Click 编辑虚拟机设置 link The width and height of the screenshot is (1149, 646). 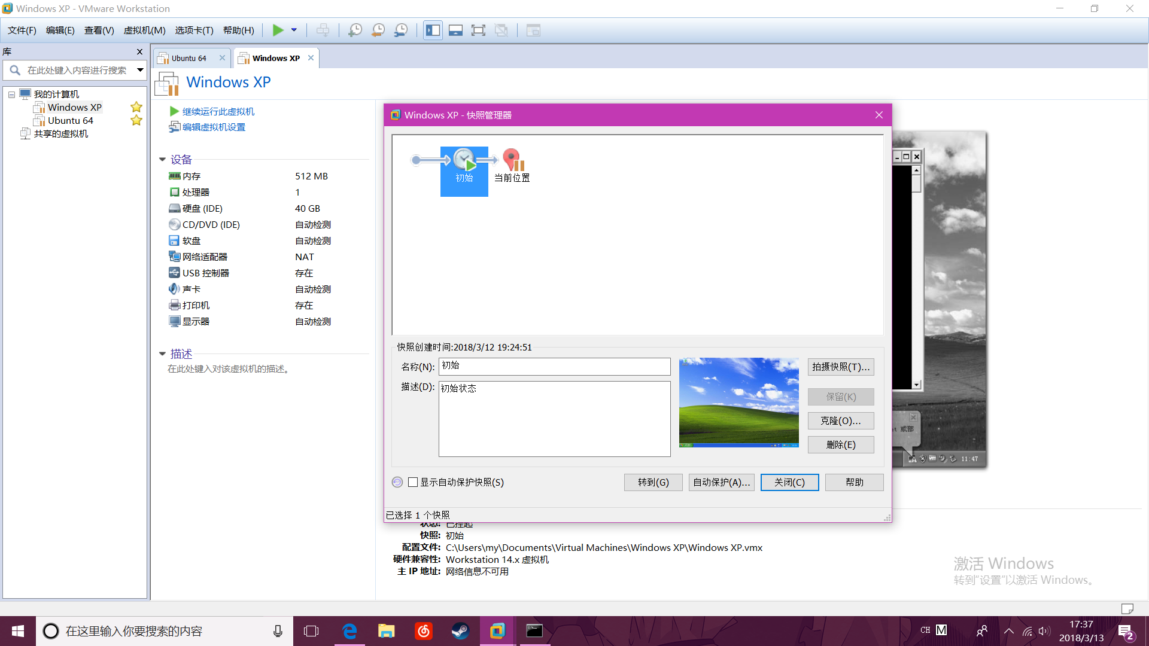point(214,127)
